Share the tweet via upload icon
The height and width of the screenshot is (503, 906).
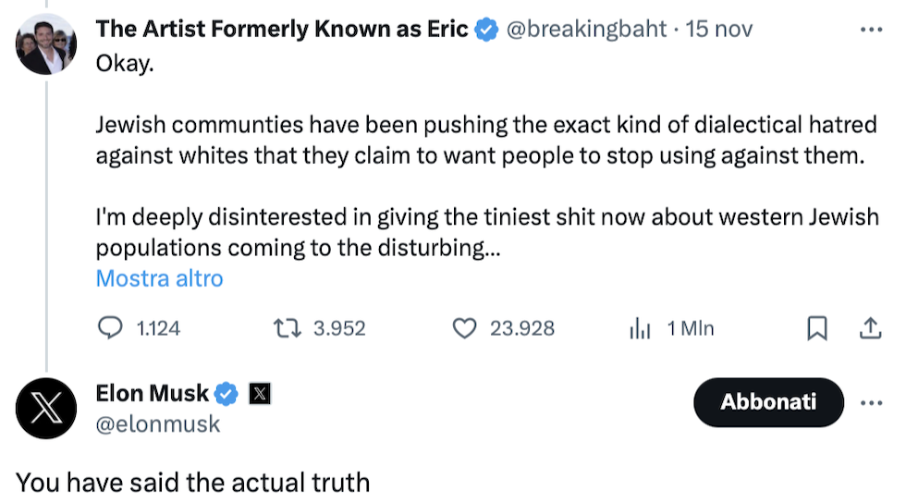[x=870, y=328]
